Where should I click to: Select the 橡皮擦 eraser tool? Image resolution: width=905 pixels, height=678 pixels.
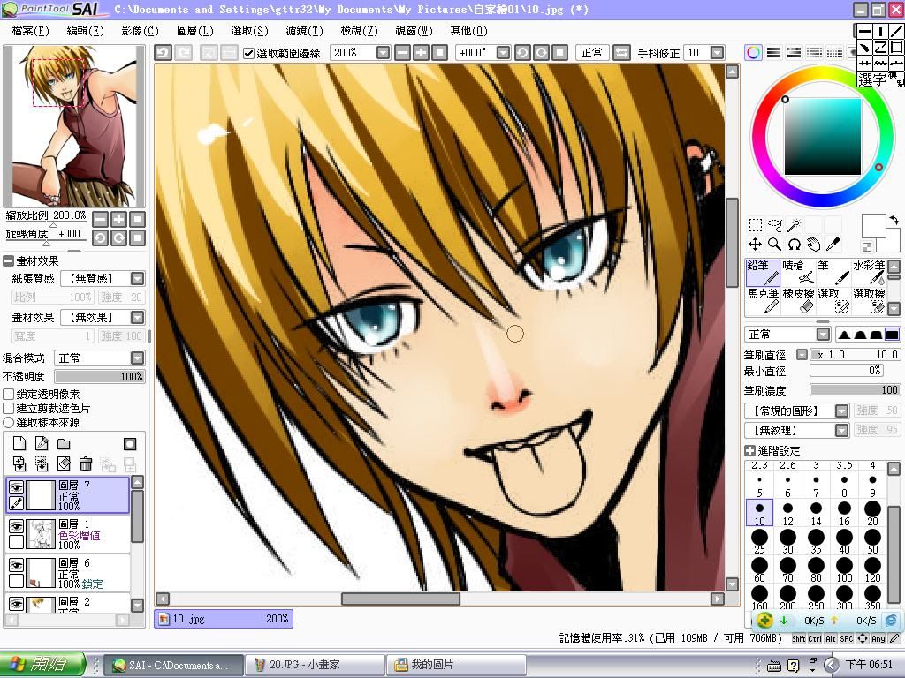[798, 301]
